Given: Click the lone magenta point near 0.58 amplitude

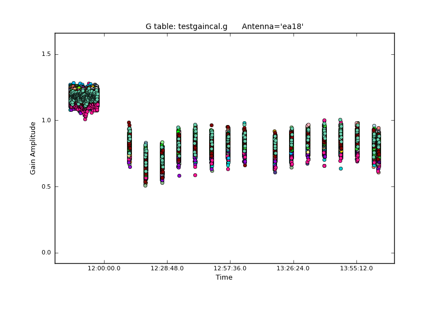Looking at the screenshot, I should 195,175.
